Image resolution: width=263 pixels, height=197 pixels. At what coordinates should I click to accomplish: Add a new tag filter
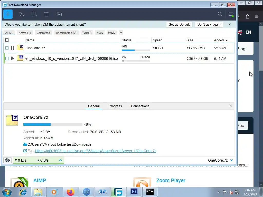coord(121,33)
